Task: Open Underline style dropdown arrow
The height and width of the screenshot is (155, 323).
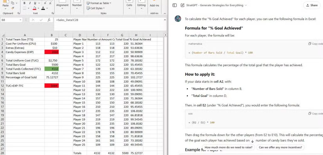Action: tap(39, 3)
